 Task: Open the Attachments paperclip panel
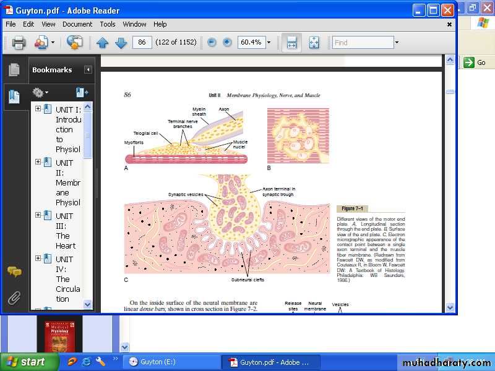point(14,298)
